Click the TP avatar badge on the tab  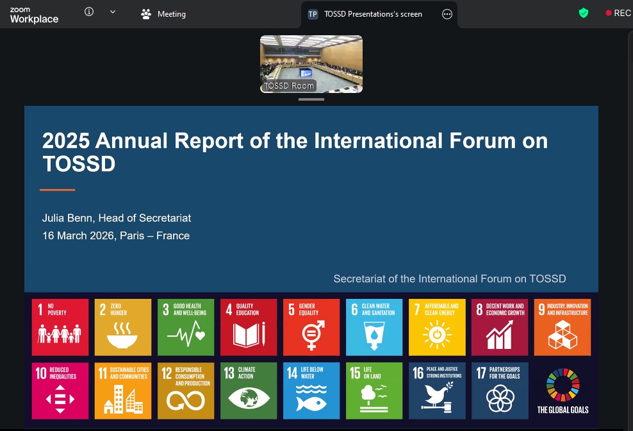(x=313, y=13)
